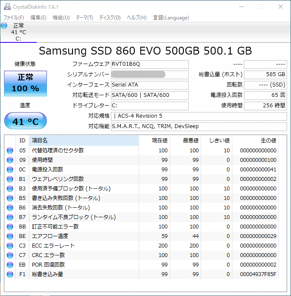Image resolution: width=291 pixels, height=296 pixels.
Task: Click the CrystalDiskInfo app icon in title bar
Action: [x=7, y=7]
